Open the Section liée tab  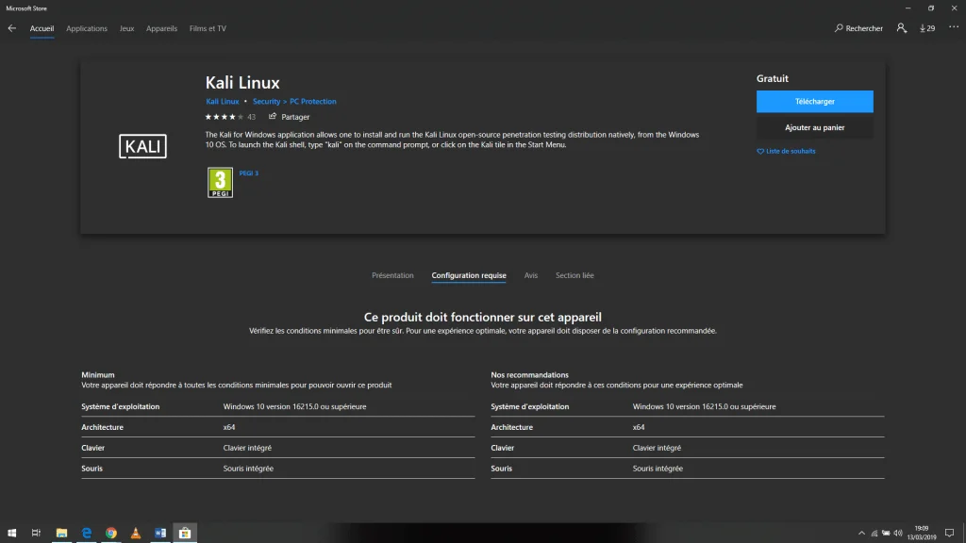pos(575,275)
